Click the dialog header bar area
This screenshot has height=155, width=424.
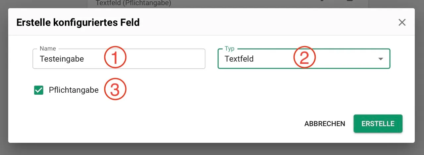point(211,22)
